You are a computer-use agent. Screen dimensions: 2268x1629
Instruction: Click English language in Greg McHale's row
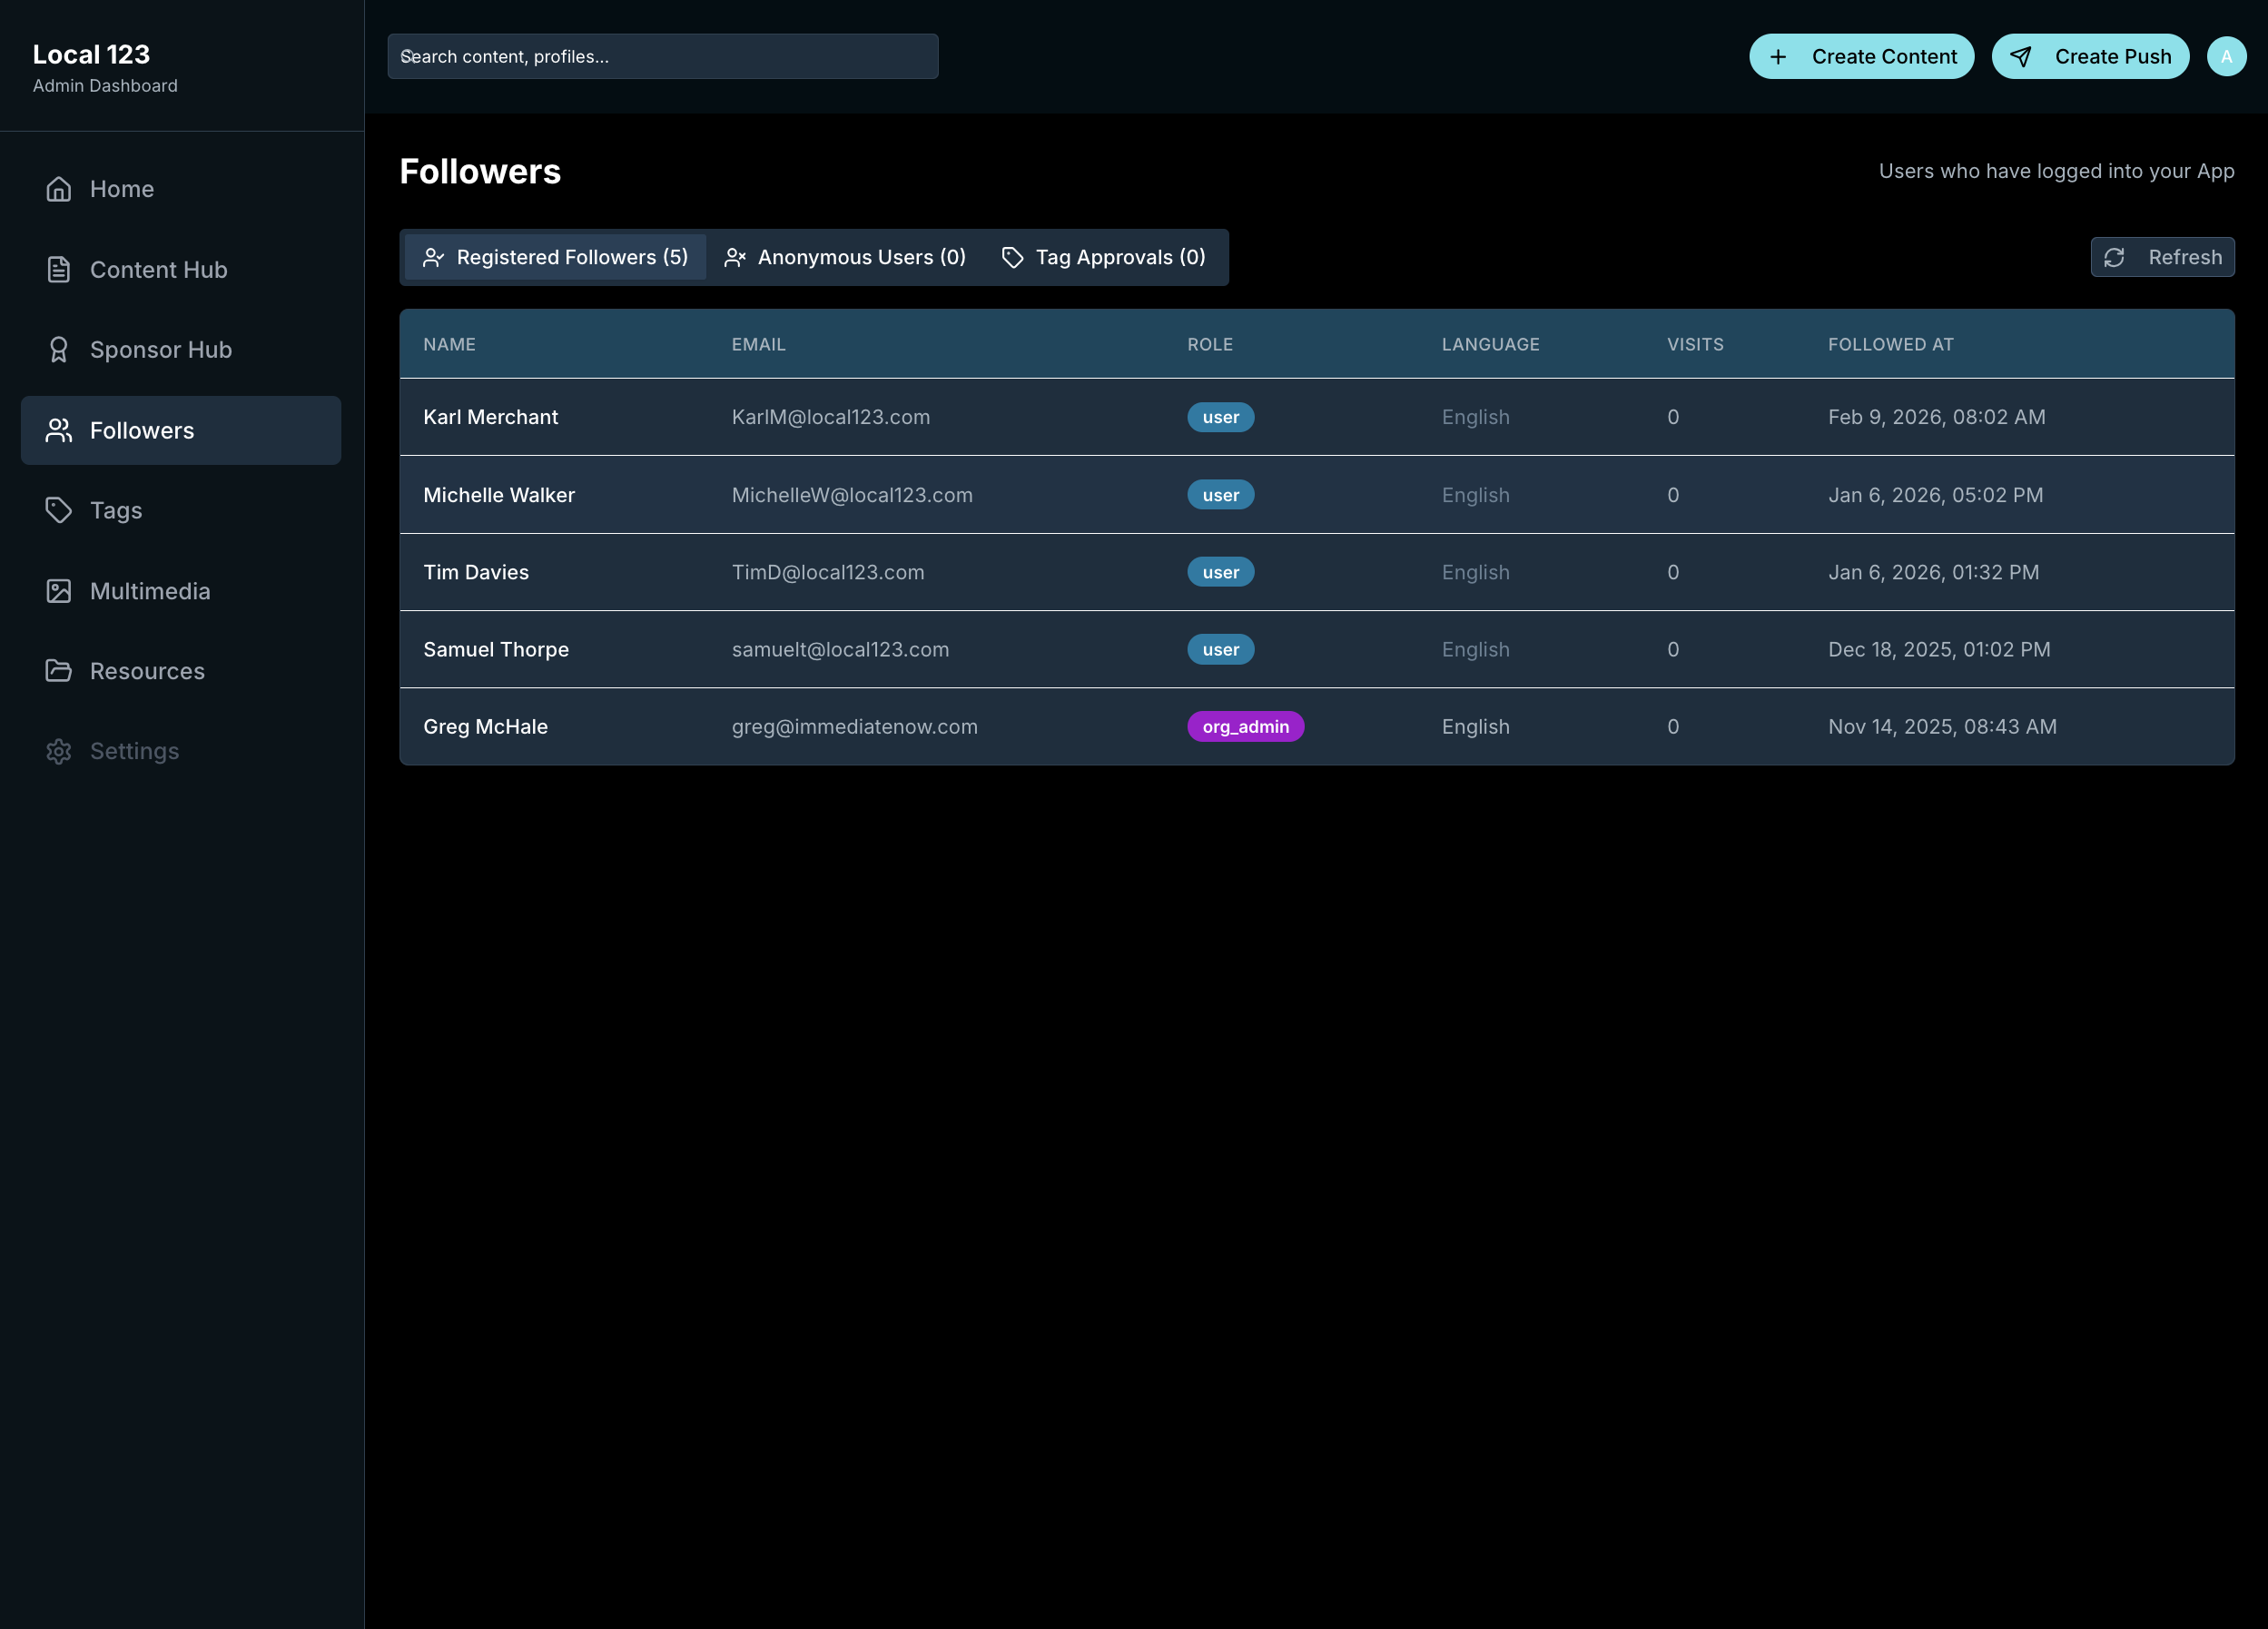tap(1475, 727)
